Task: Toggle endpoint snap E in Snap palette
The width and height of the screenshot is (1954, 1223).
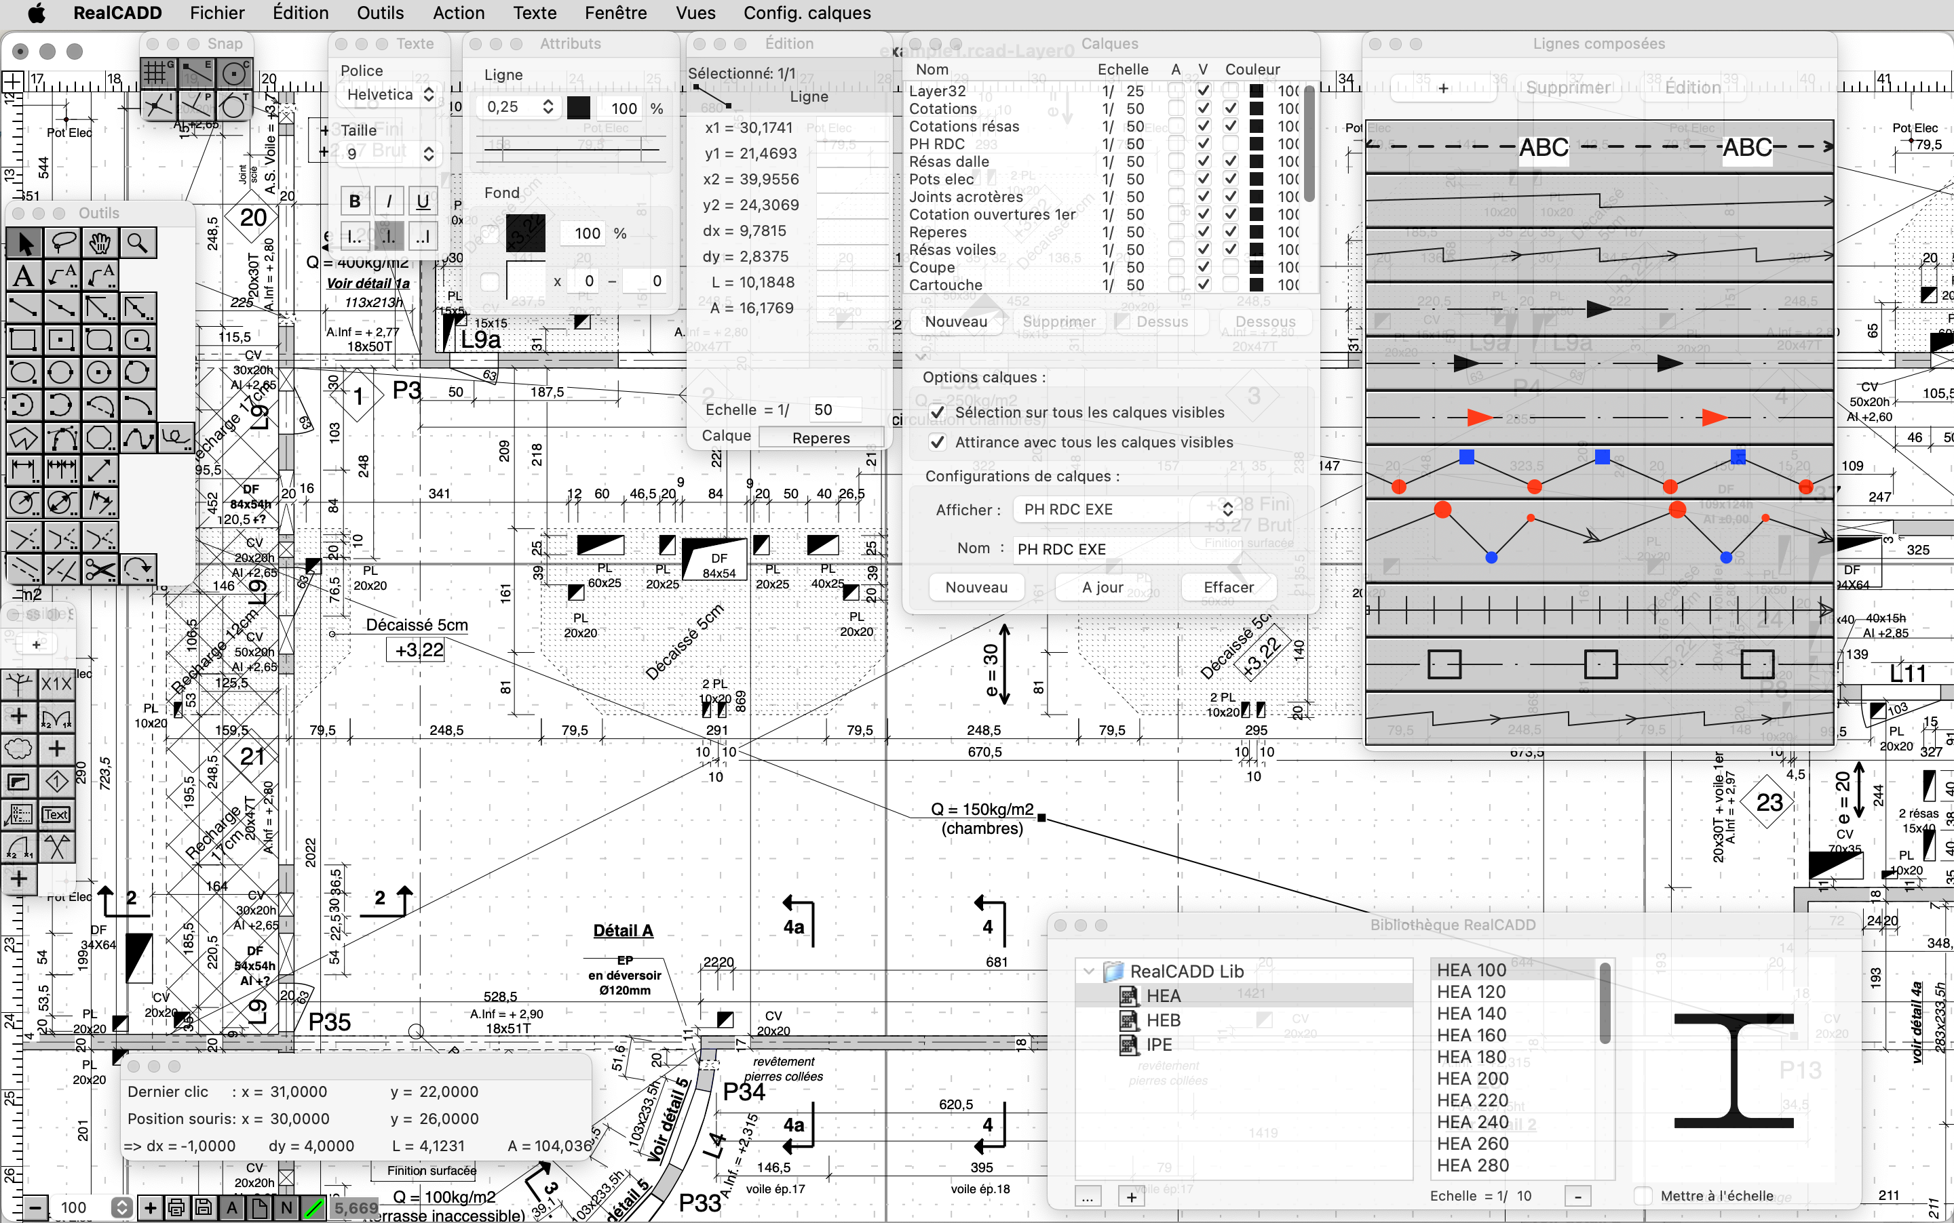Action: (196, 73)
